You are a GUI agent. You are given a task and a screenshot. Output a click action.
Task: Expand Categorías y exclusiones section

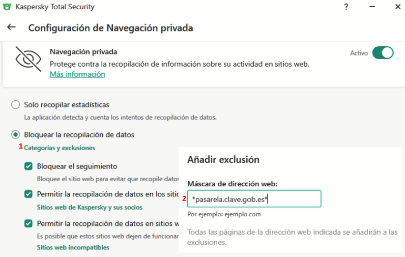pos(60,148)
